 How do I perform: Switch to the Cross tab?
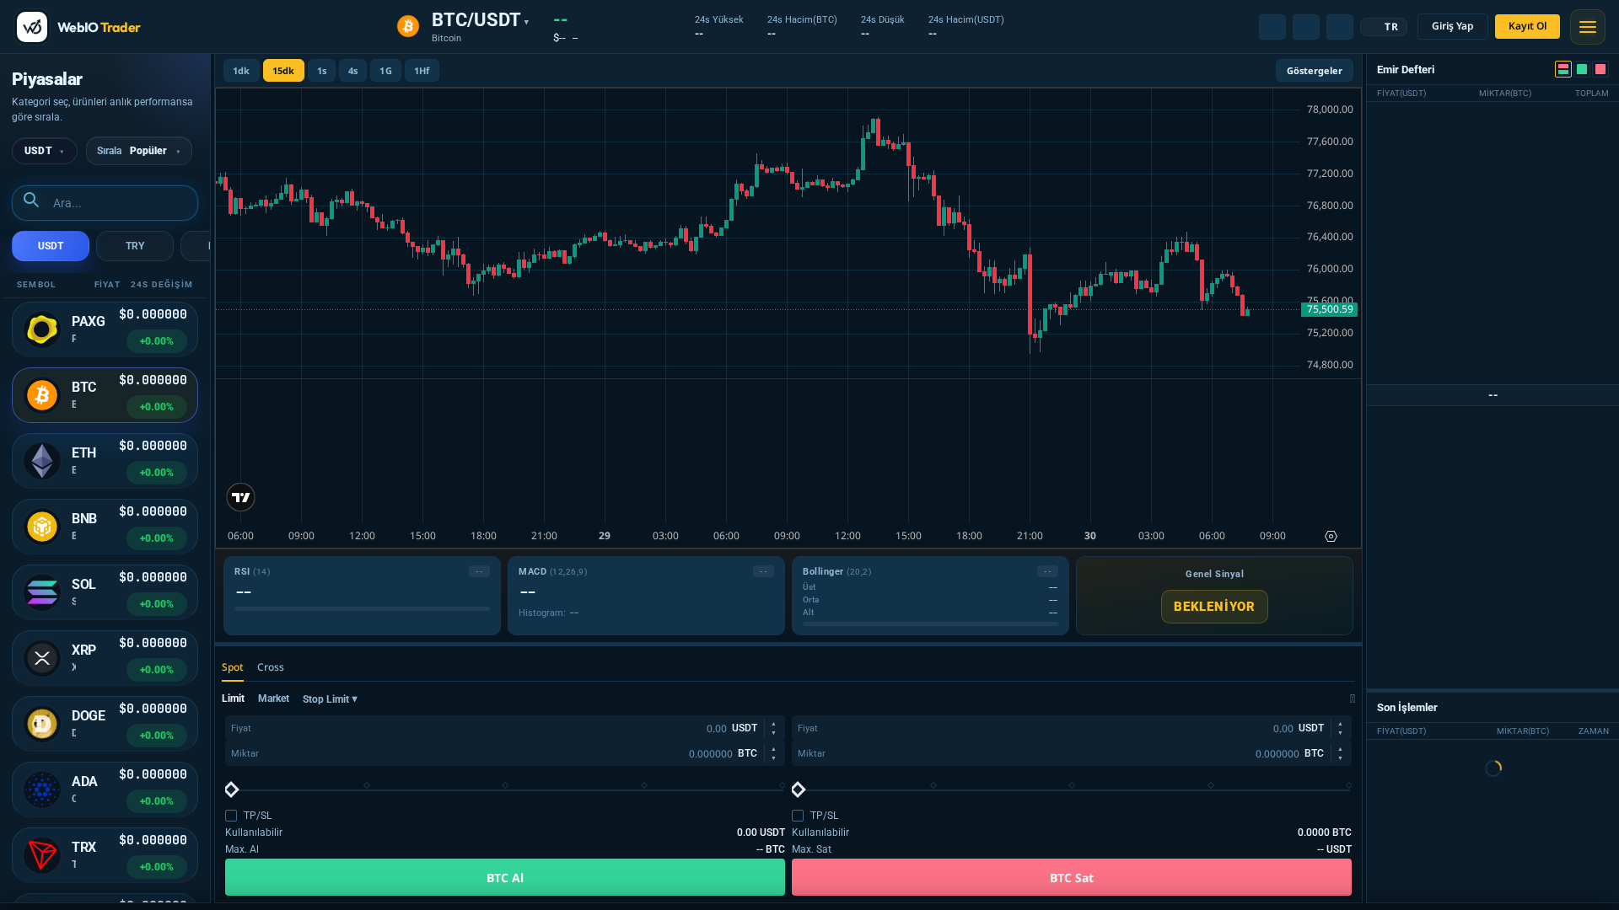[x=271, y=667]
